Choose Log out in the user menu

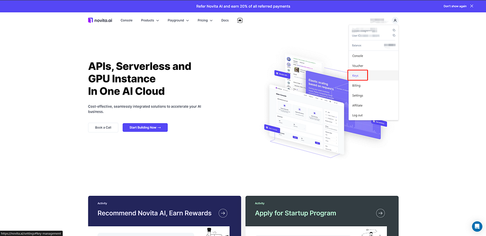(x=373, y=115)
